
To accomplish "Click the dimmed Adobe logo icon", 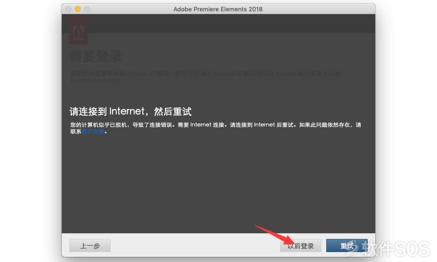I will [x=79, y=30].
